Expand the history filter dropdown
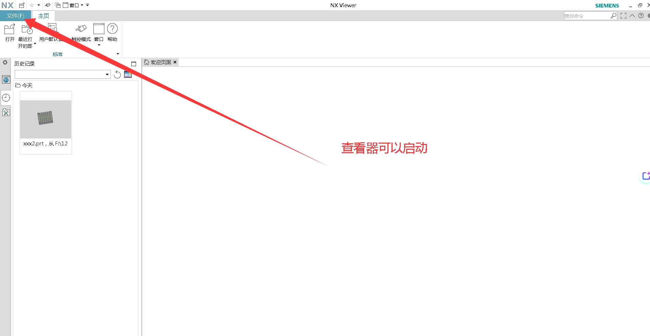650x336 pixels. pyautogui.click(x=107, y=74)
